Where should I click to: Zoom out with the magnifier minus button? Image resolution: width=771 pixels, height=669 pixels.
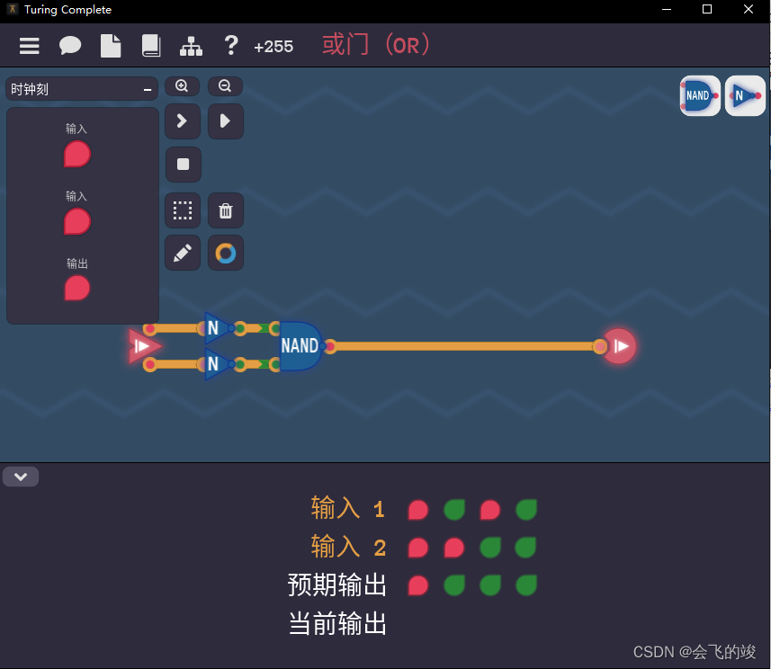pyautogui.click(x=225, y=86)
